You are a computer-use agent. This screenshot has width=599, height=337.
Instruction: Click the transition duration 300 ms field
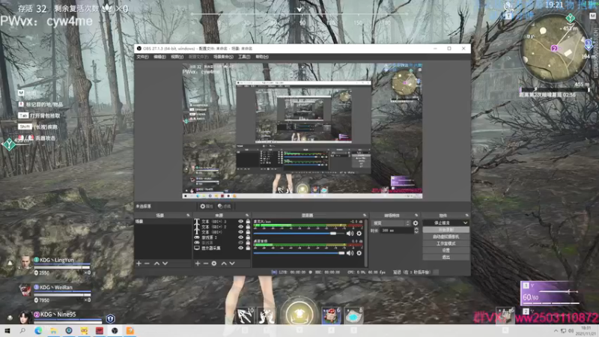pyautogui.click(x=397, y=231)
